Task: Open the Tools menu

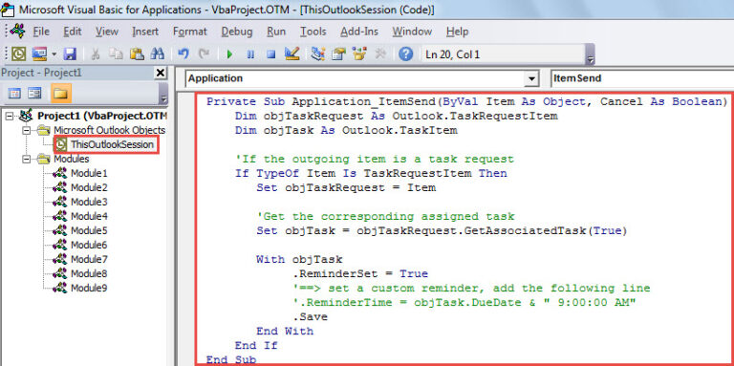Action: click(313, 32)
